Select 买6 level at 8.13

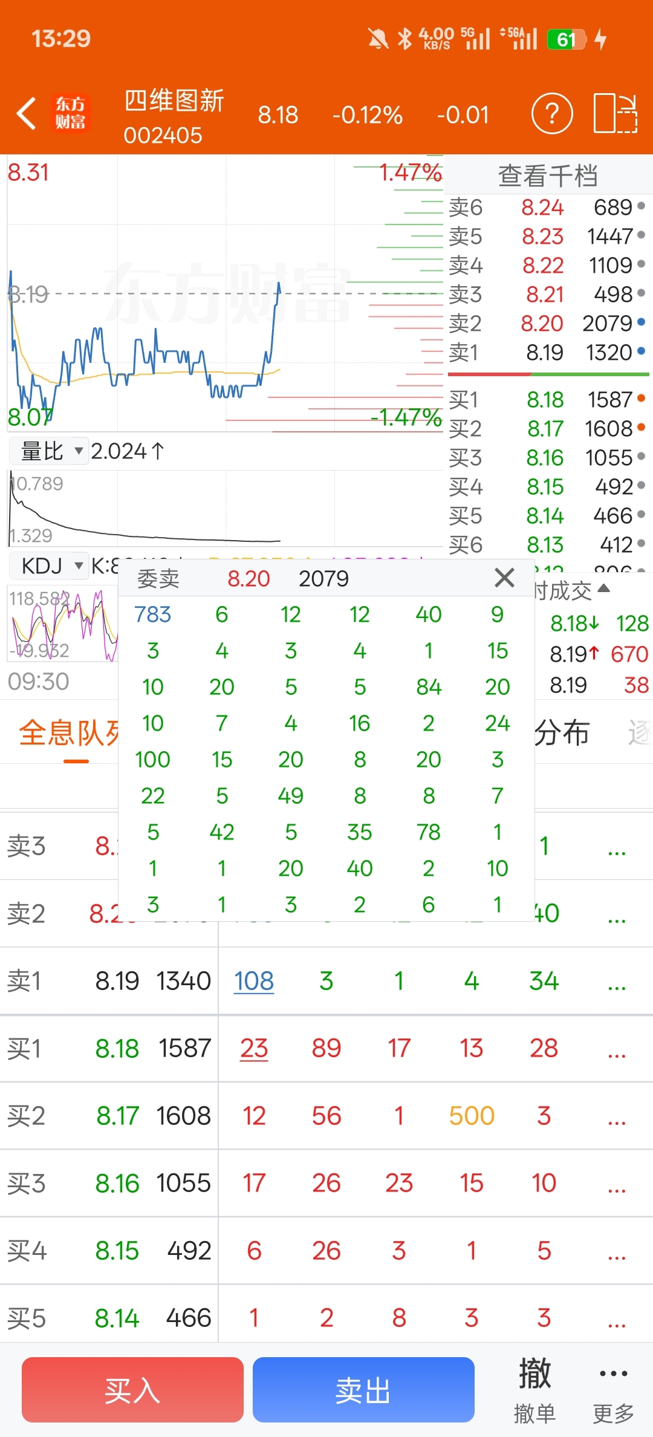click(547, 545)
